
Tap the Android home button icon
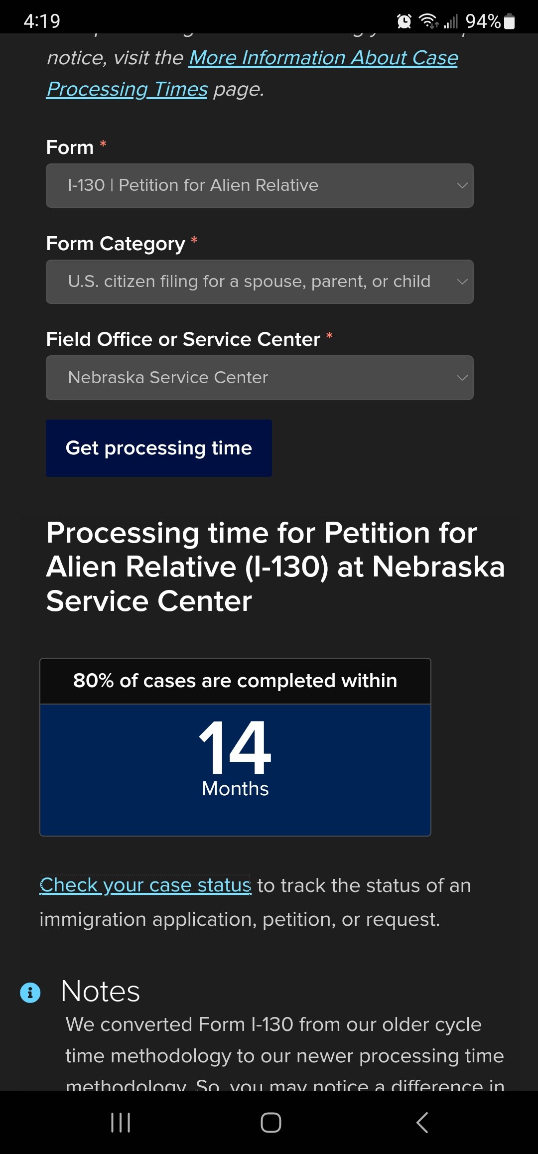coord(270,1123)
